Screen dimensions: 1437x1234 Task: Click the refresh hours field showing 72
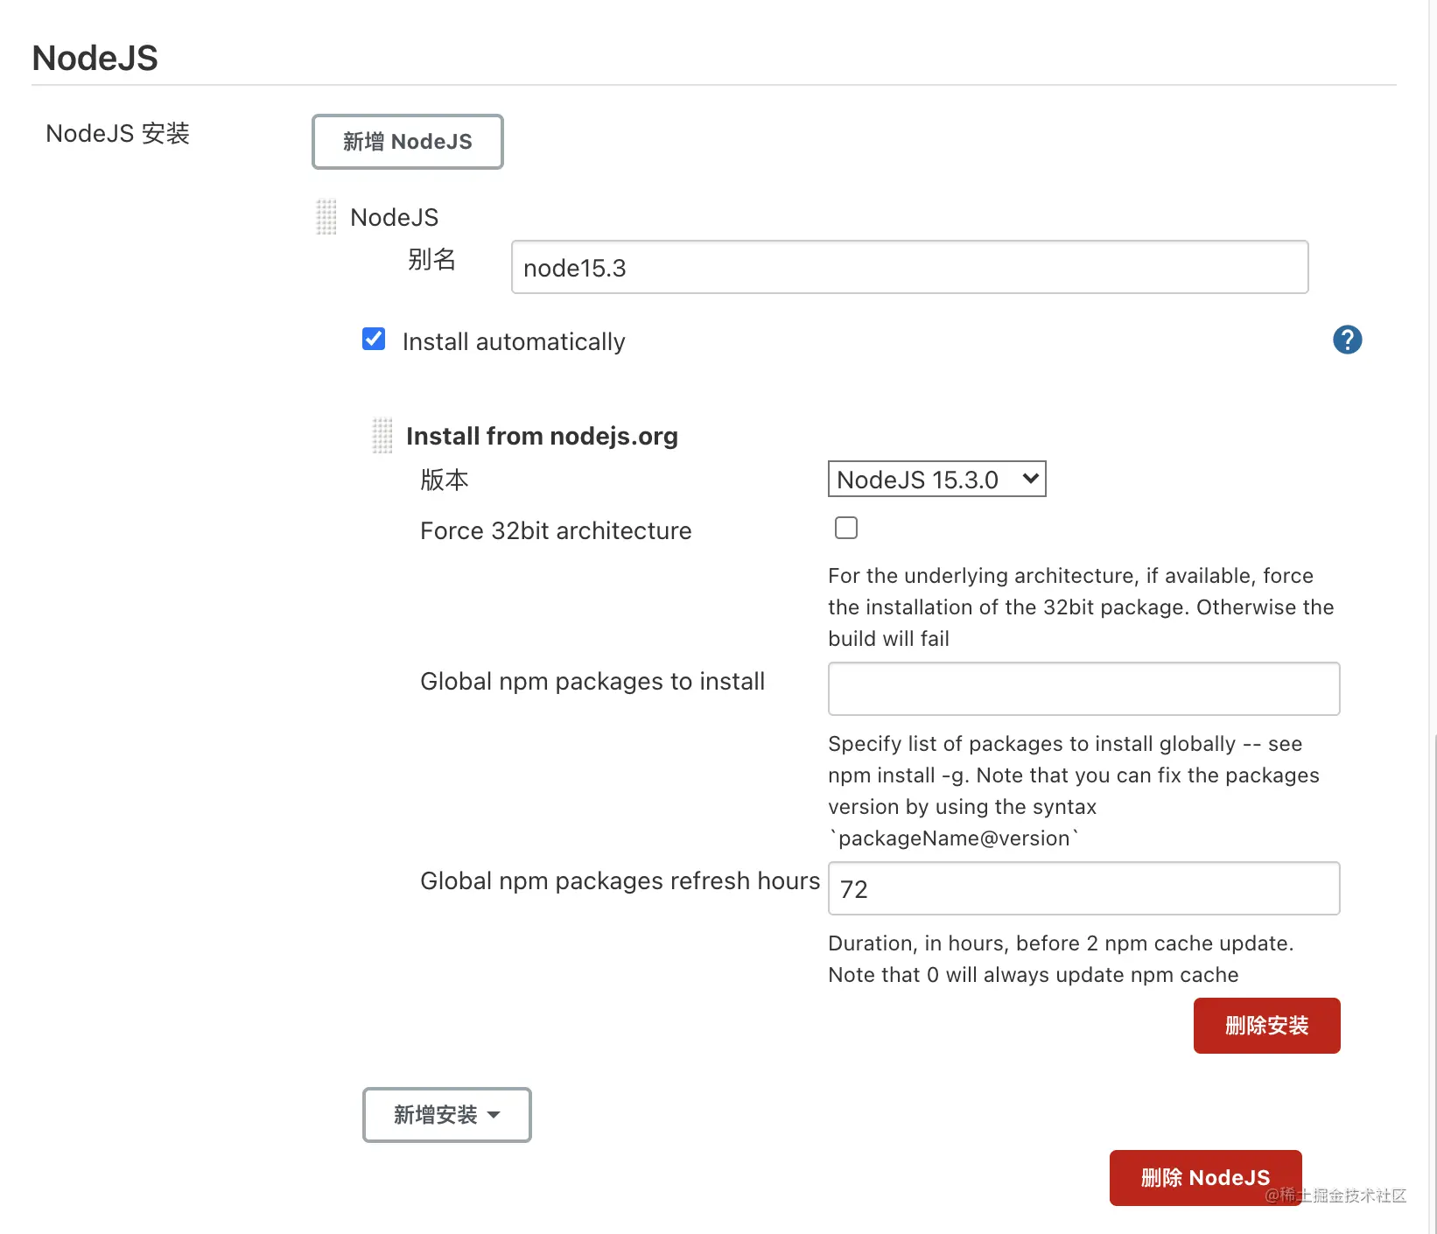coord(1083,888)
